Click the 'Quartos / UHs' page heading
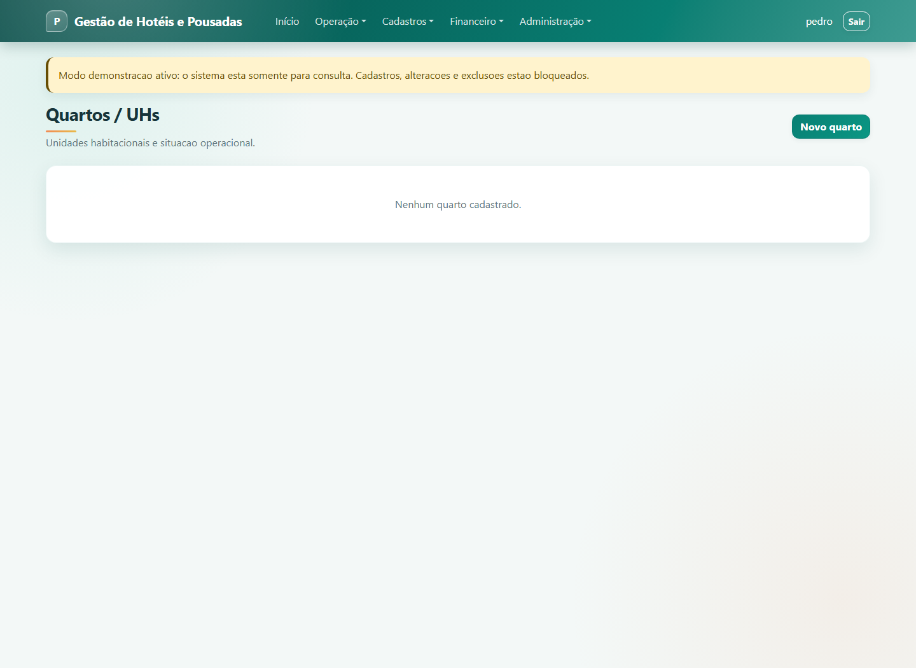916x668 pixels. 102,115
